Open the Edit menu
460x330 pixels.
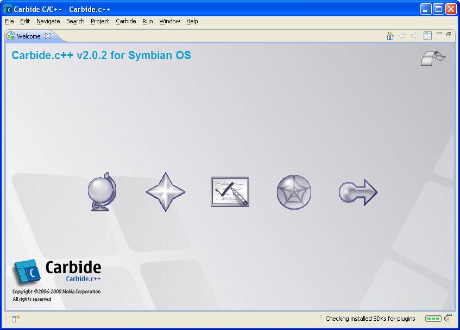pos(25,21)
